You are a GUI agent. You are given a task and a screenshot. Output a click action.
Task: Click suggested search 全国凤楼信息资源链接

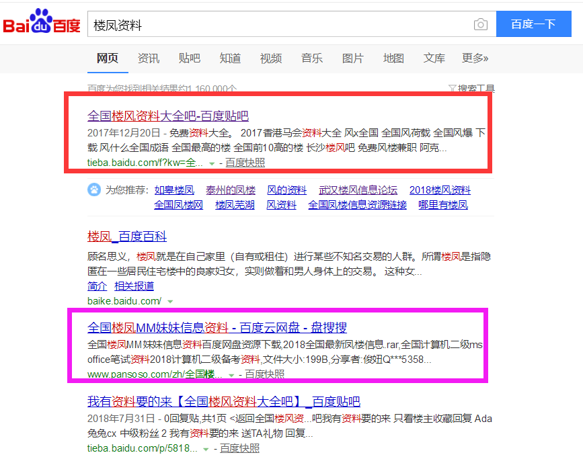(357, 205)
